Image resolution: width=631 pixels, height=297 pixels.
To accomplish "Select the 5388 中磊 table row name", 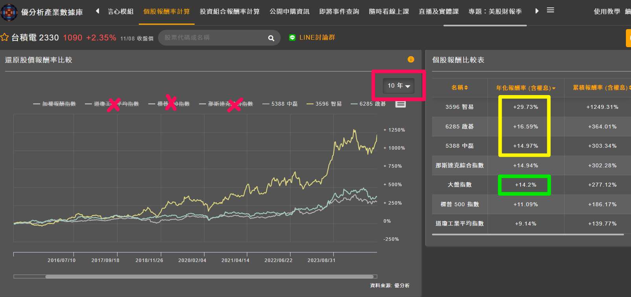I will click(460, 146).
